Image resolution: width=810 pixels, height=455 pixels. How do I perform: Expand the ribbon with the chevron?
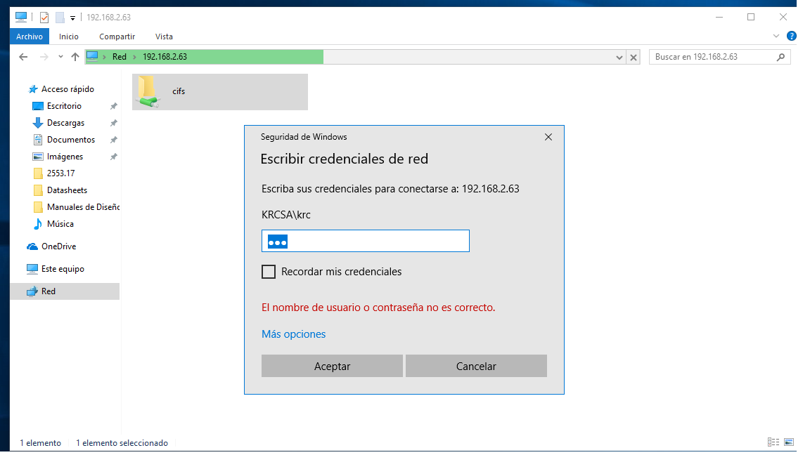pos(776,36)
